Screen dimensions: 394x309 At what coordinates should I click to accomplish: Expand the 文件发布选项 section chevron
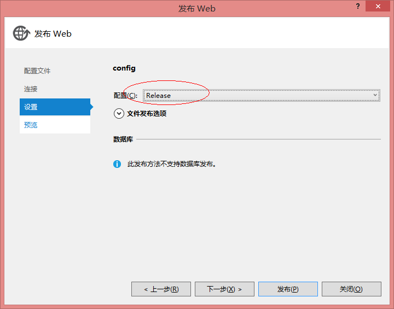(119, 114)
